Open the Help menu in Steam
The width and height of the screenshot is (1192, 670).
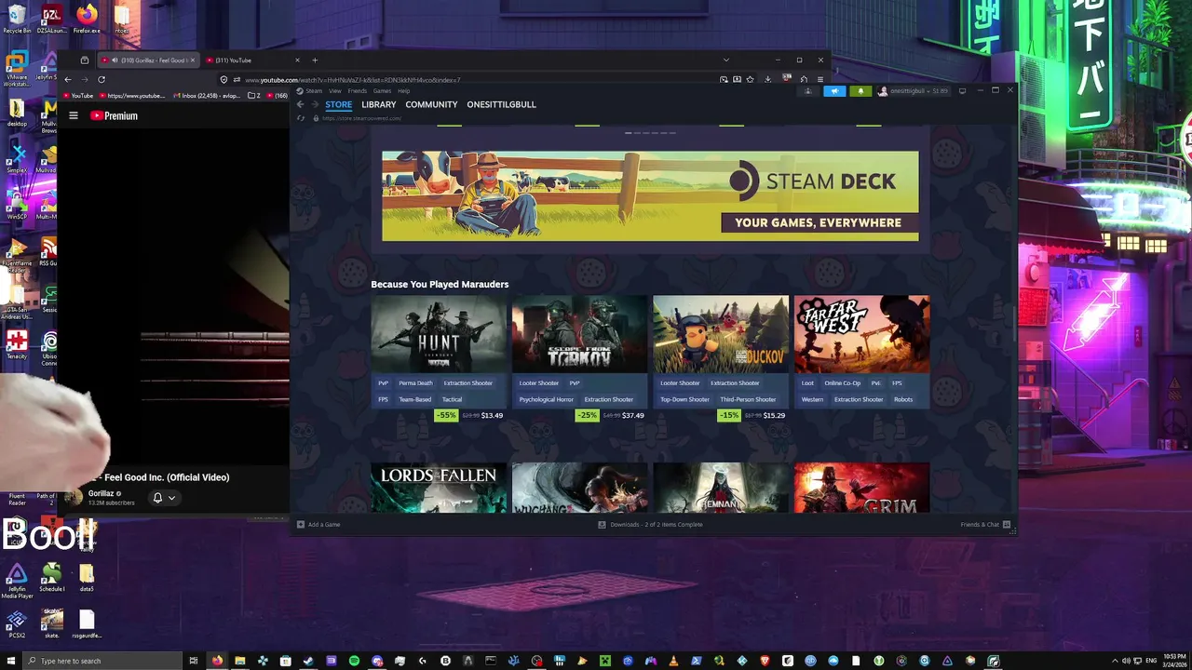(404, 91)
